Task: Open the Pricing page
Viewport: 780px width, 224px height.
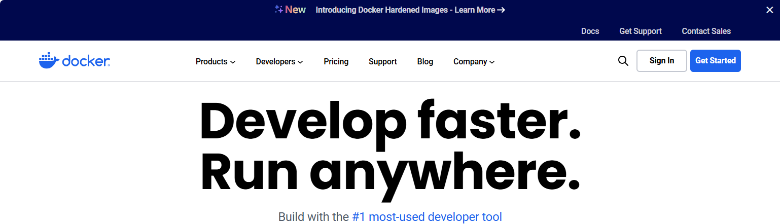Action: click(336, 61)
